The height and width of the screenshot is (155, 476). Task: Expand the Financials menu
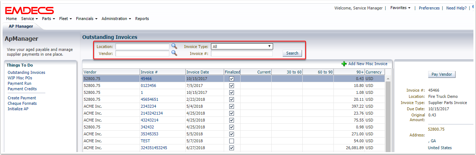click(87, 19)
